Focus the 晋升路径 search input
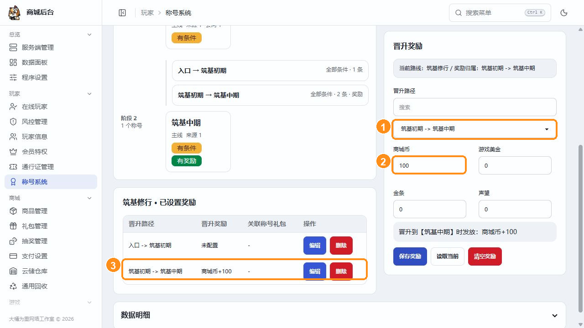Screen dimensions: 584x328 coord(474,107)
